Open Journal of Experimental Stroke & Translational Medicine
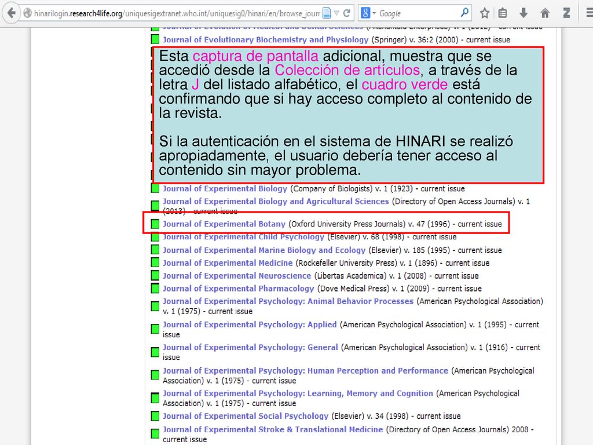 tap(273, 429)
